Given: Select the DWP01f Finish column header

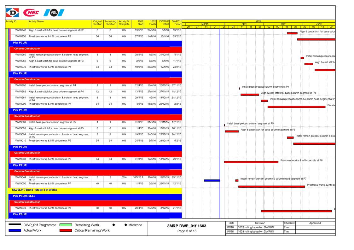Looking at the screenshot, I should [176, 24].
